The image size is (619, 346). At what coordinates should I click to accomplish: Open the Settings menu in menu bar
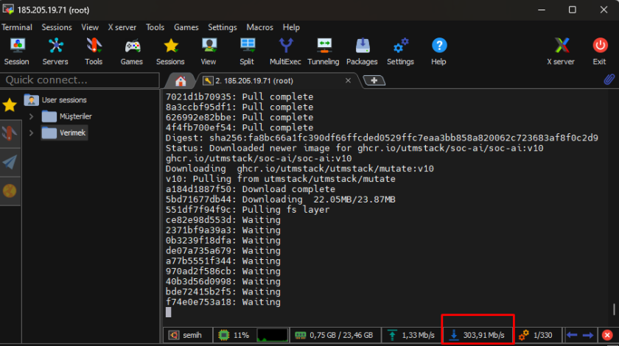point(222,27)
